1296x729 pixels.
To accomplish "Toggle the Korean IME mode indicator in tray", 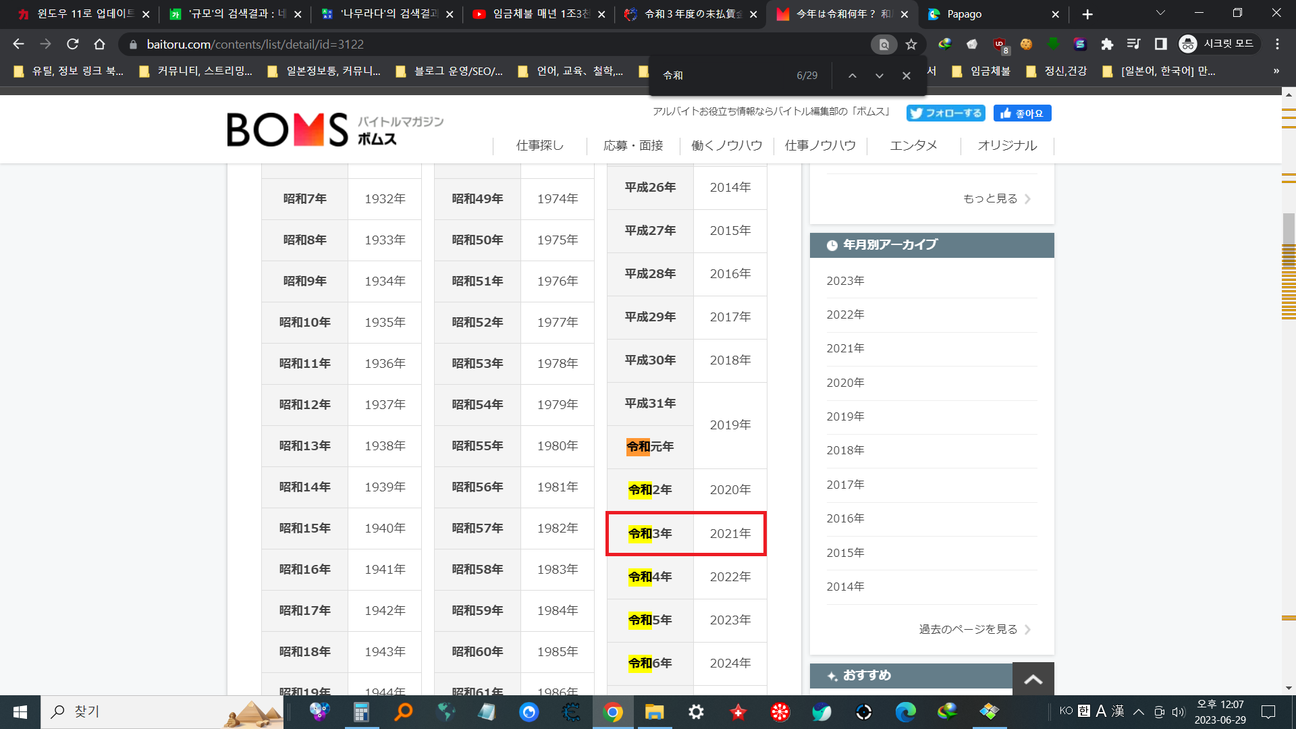I will [x=1083, y=711].
